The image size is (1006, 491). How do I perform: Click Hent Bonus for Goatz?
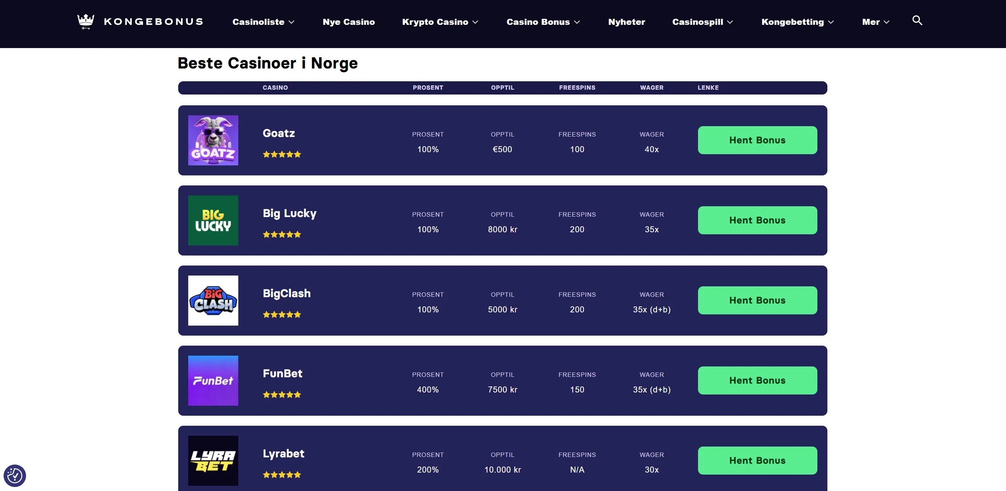pos(757,140)
